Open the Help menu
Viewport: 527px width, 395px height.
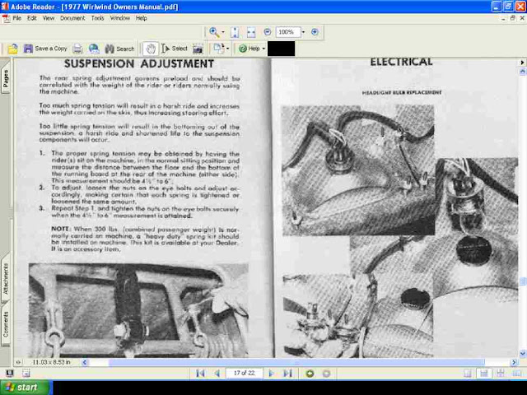[142, 18]
